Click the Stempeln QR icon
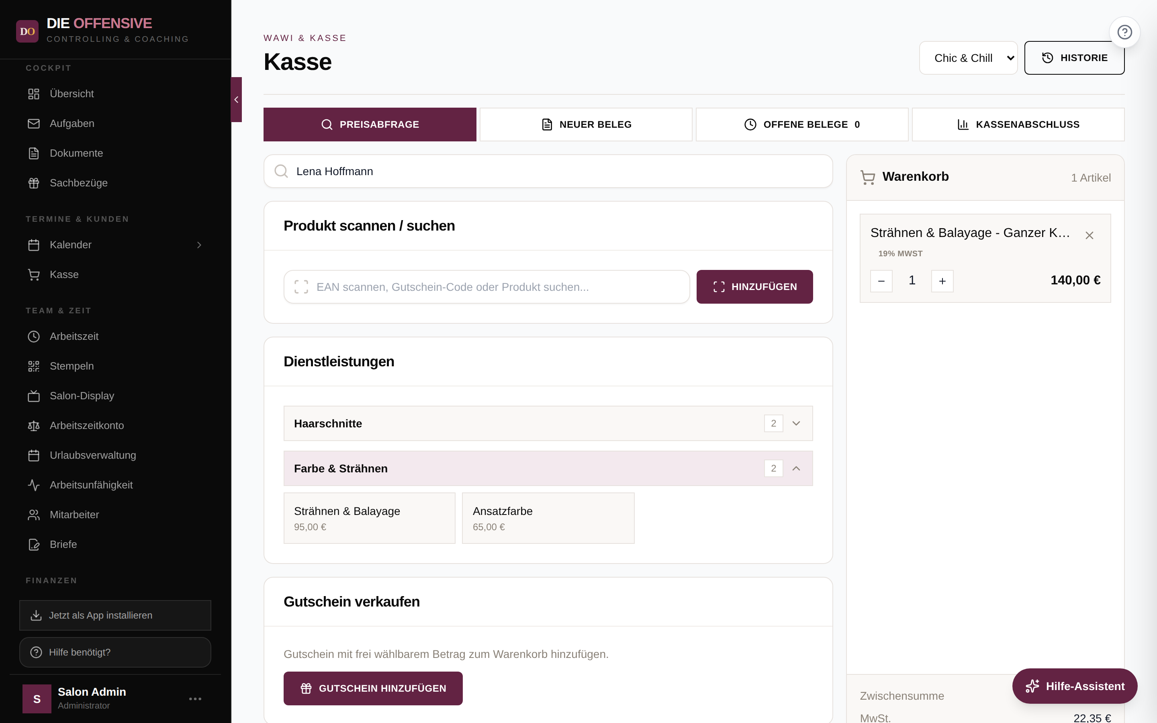The height and width of the screenshot is (723, 1157). pos(33,366)
